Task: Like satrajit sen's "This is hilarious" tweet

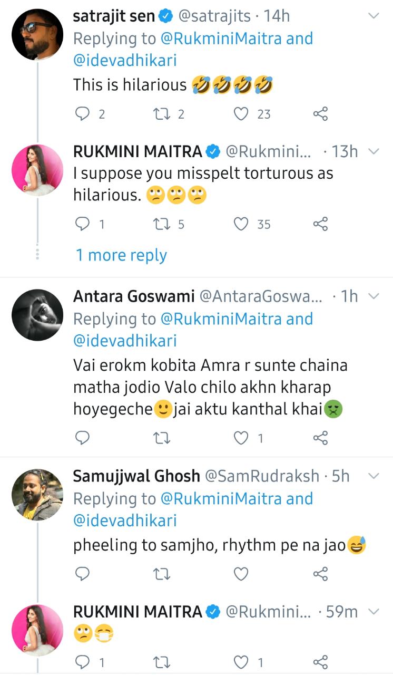Action: [x=241, y=113]
